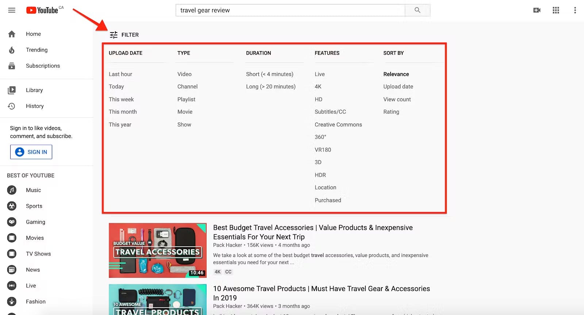Enable the 3D feature filter
Image resolution: width=584 pixels, height=315 pixels.
[x=318, y=162]
